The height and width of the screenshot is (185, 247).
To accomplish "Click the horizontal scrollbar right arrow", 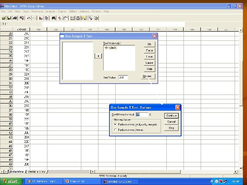I will click(x=235, y=172).
